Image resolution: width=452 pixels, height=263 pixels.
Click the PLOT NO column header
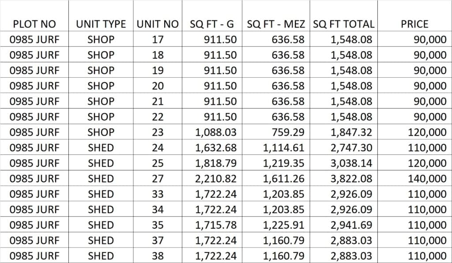(34, 24)
